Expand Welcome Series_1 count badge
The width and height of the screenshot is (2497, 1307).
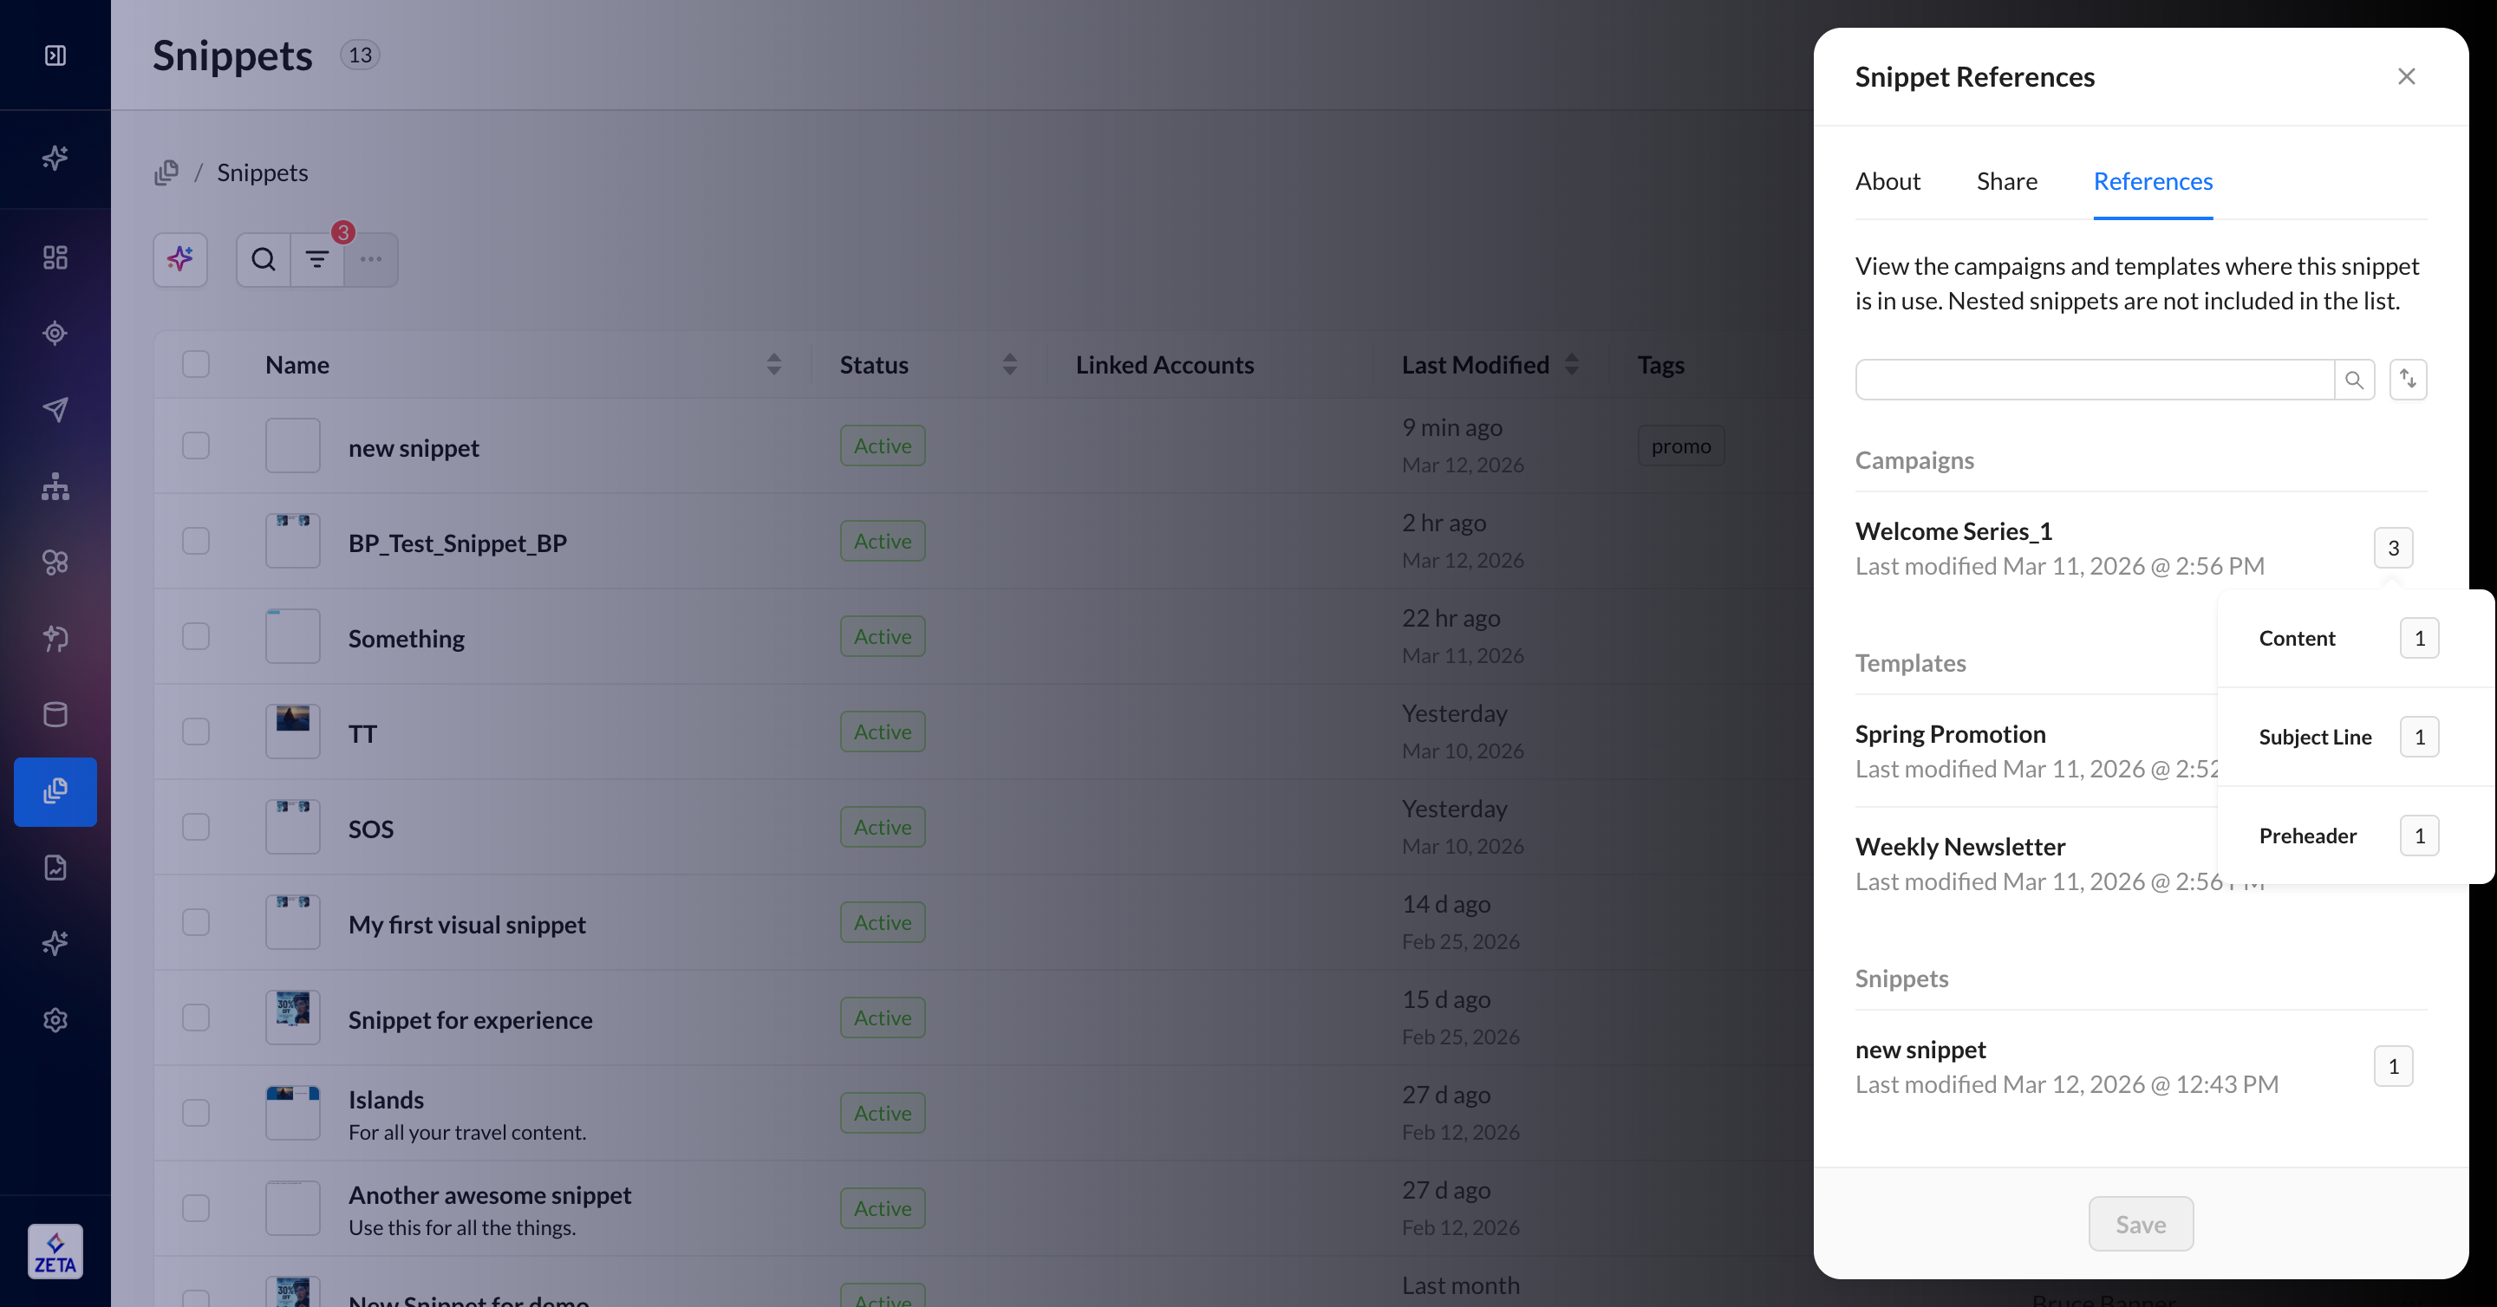pyautogui.click(x=2392, y=548)
